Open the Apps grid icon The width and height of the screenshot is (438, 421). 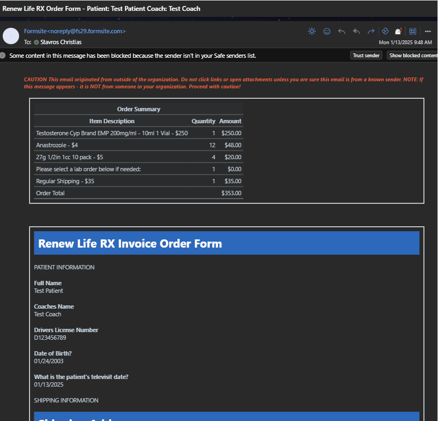(412, 31)
